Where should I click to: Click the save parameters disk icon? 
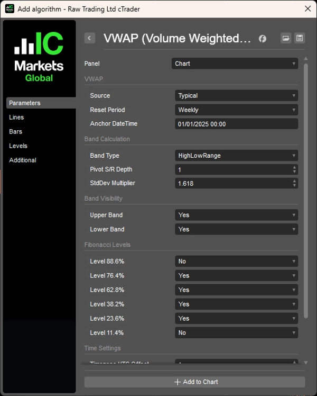point(300,38)
